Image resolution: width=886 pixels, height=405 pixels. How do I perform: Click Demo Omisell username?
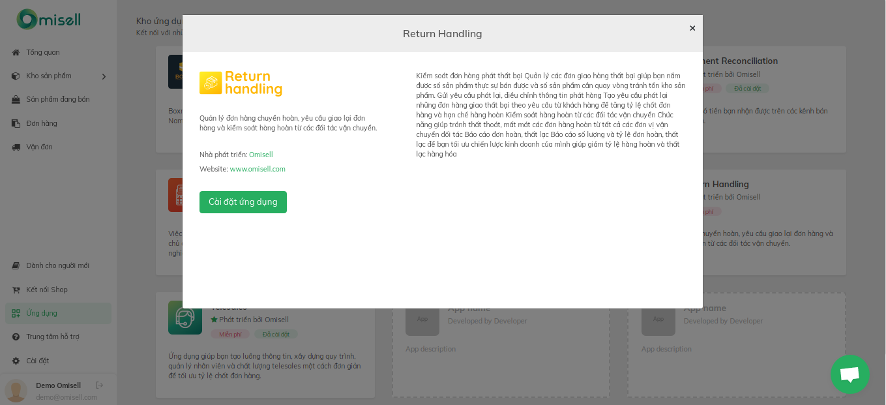click(x=58, y=385)
